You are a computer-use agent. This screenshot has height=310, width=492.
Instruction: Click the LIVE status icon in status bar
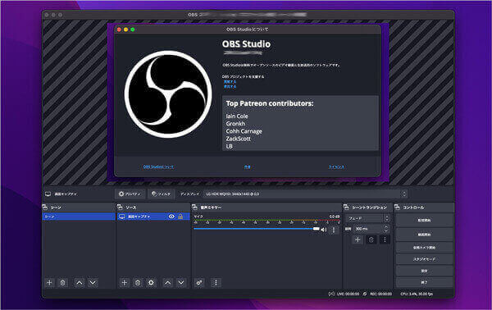[x=331, y=294]
